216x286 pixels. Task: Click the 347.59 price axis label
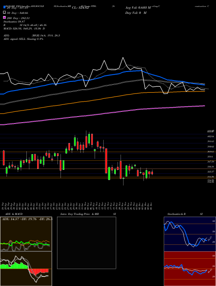[210, 162]
